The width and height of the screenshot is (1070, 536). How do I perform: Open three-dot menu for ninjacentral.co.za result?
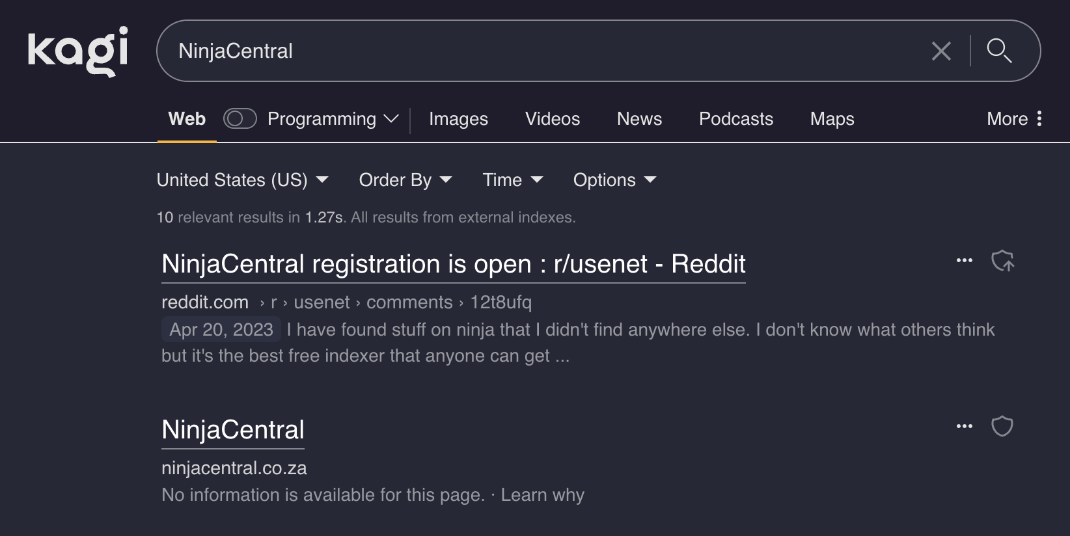(964, 427)
